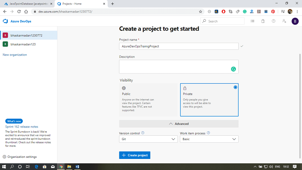Click the Project name input field
This screenshot has width=302, height=170.
pos(179,46)
